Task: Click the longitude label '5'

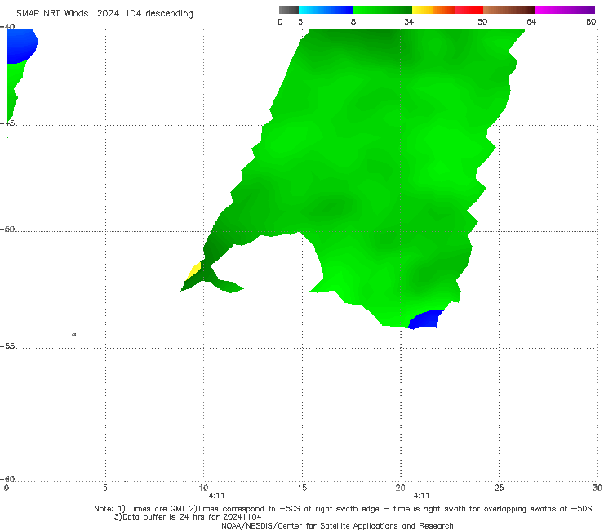Action: pos(104,489)
